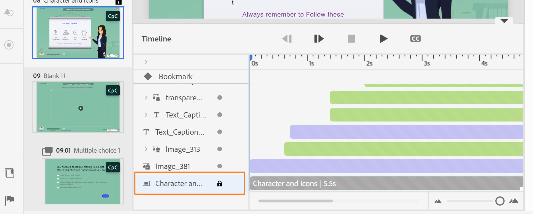Toggle visibility dot for Image_313 layer
Screen dimensions: 533x215
coord(220,149)
